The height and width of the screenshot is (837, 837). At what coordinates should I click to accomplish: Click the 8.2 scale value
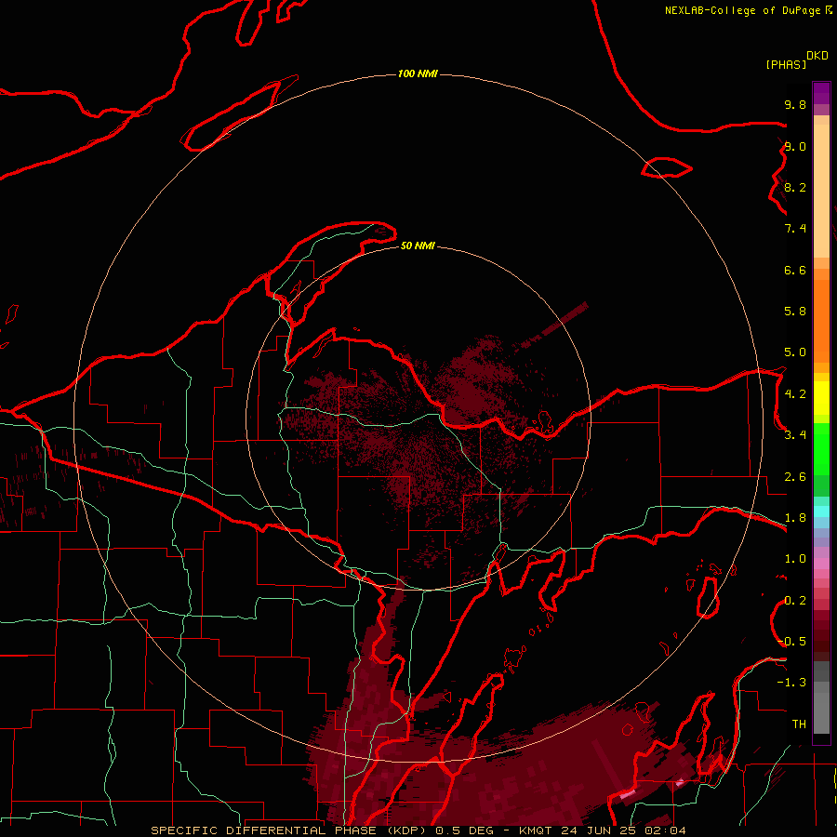point(795,187)
